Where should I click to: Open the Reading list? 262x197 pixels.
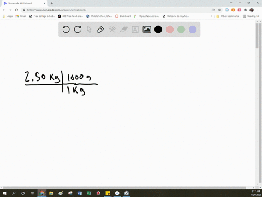[251, 16]
